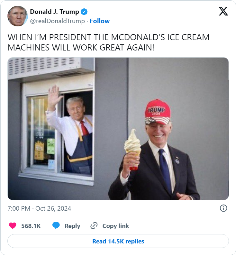Click the X logo icon
The height and width of the screenshot is (255, 236).
point(223,11)
